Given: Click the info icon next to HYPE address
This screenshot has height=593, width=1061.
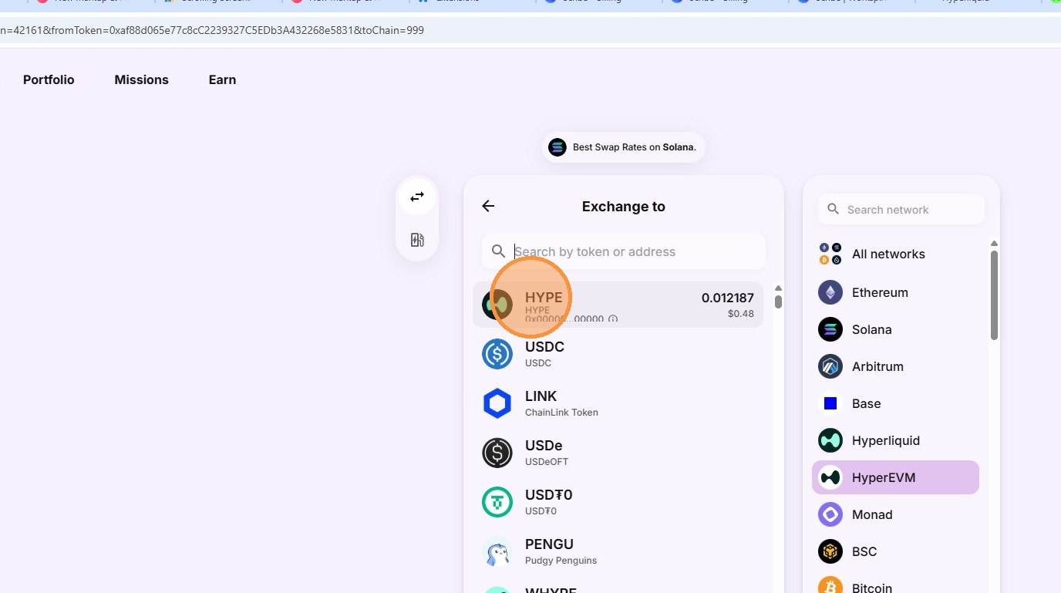Looking at the screenshot, I should click(613, 318).
